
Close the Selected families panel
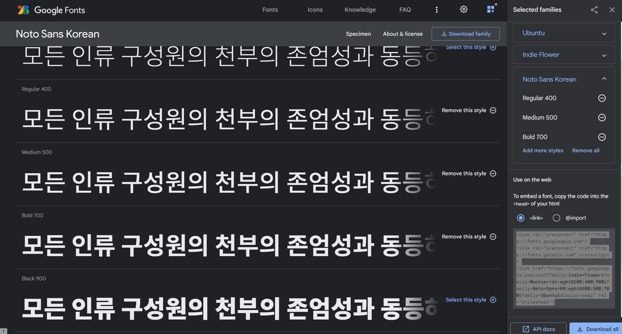click(x=612, y=10)
